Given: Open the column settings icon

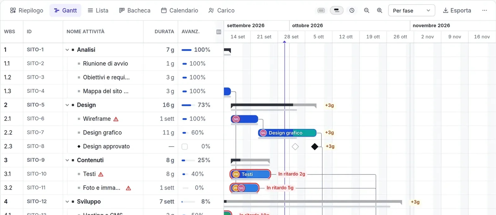Looking at the screenshot, I should point(219,32).
